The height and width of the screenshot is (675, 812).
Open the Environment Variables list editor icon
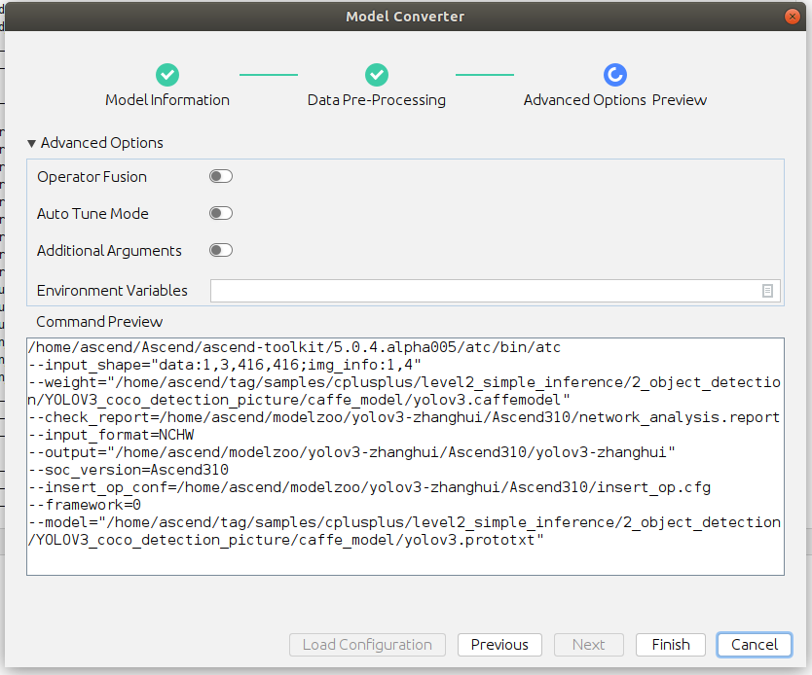(767, 291)
